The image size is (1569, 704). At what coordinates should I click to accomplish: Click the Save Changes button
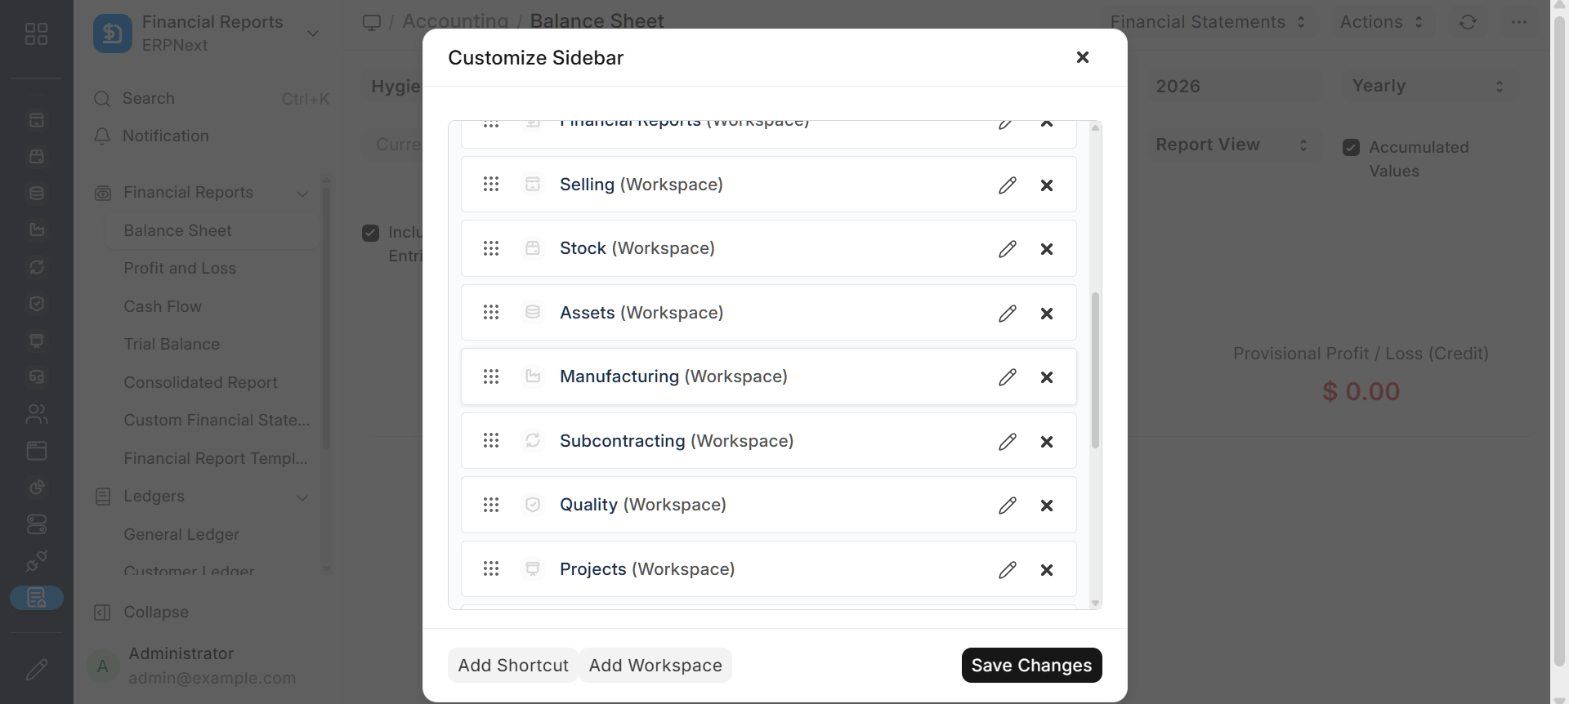click(x=1031, y=666)
